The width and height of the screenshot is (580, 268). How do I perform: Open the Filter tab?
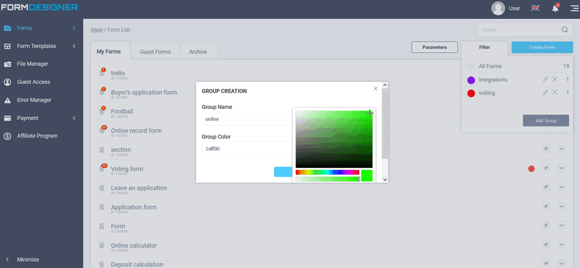(x=484, y=47)
